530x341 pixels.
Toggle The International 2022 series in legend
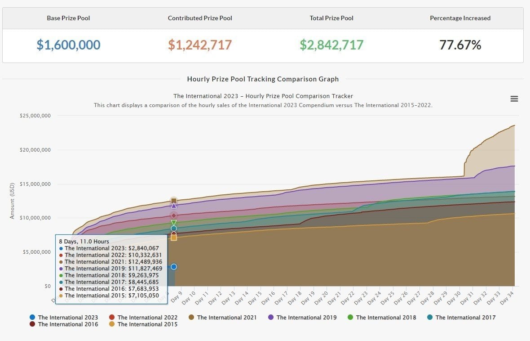pyautogui.click(x=143, y=317)
